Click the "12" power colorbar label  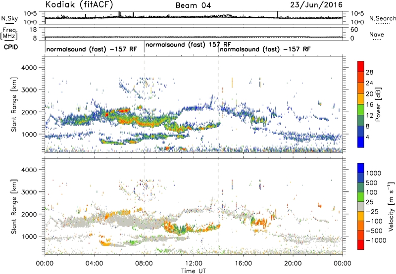369,116
